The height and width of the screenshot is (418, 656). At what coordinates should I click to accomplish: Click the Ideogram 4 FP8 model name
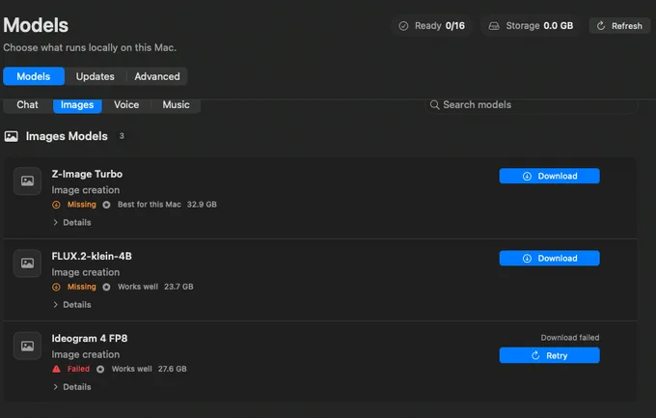(x=90, y=339)
